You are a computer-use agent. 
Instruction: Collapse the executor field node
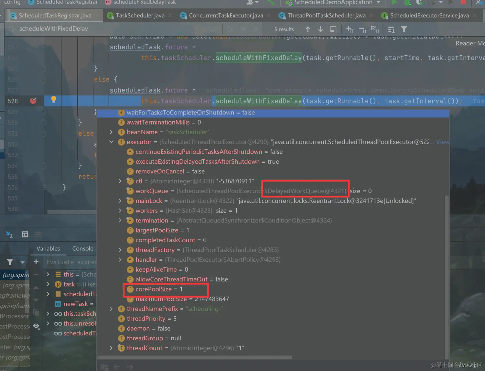(111, 142)
